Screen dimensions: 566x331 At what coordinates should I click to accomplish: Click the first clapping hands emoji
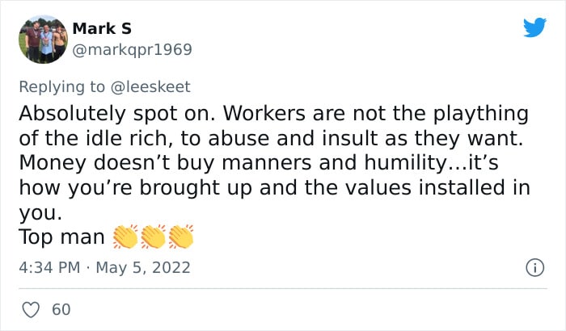click(x=125, y=237)
